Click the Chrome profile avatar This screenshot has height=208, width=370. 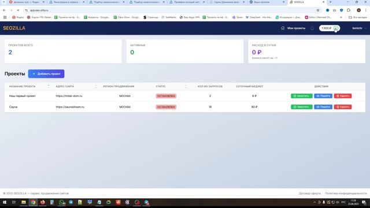pyautogui.click(x=358, y=10)
